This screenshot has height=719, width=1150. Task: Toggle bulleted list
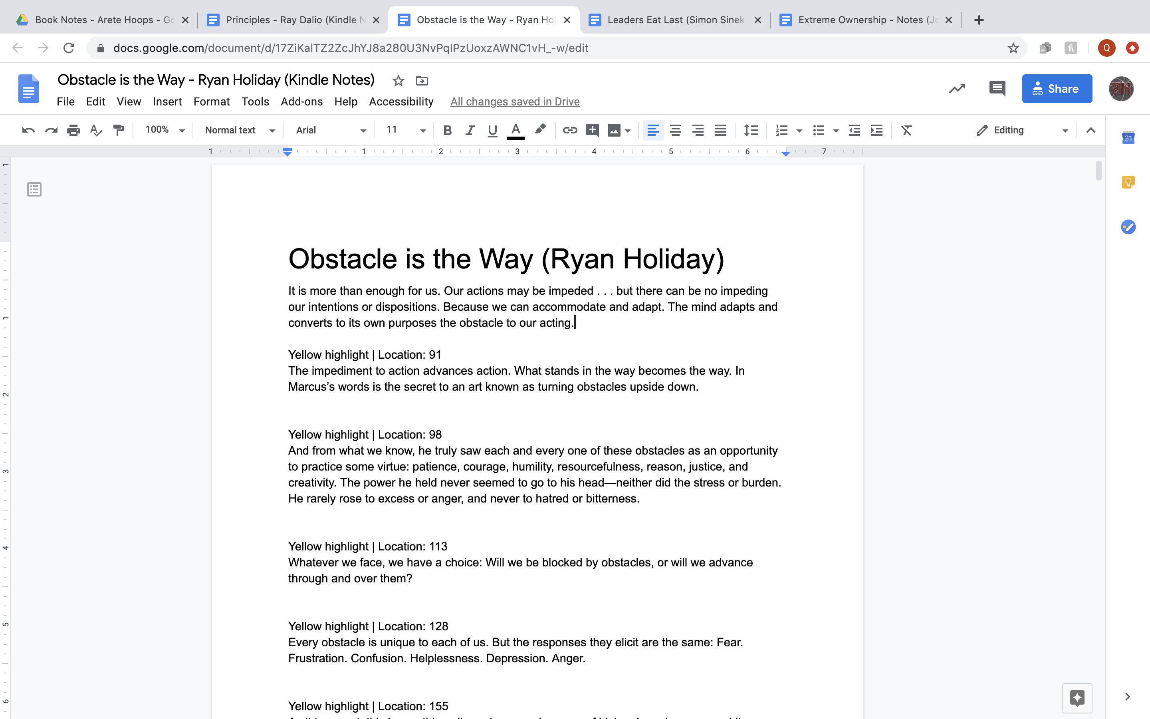(x=818, y=130)
